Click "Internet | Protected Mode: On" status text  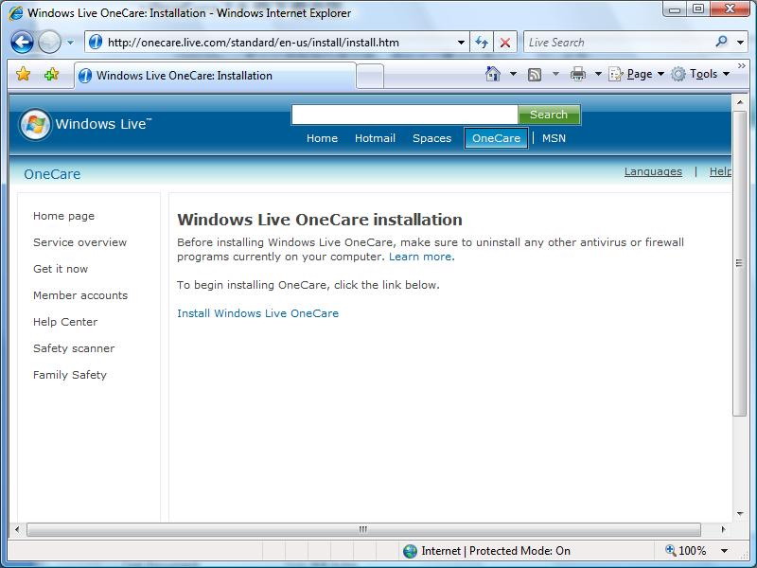[x=496, y=551]
